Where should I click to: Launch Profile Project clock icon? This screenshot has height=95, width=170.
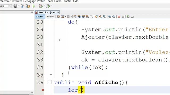[x=48, y=6]
